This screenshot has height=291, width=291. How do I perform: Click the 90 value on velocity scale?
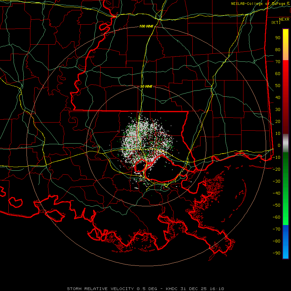click(x=278, y=38)
